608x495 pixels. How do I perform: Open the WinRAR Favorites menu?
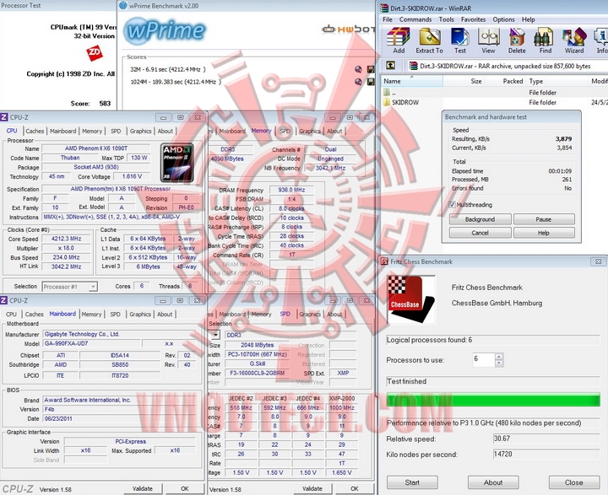coord(473,19)
